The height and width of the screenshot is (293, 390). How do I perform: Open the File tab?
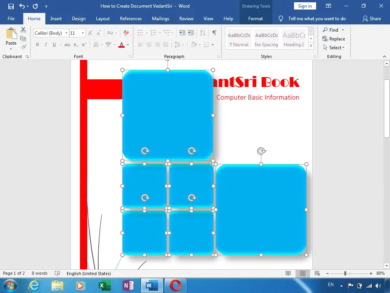11,19
